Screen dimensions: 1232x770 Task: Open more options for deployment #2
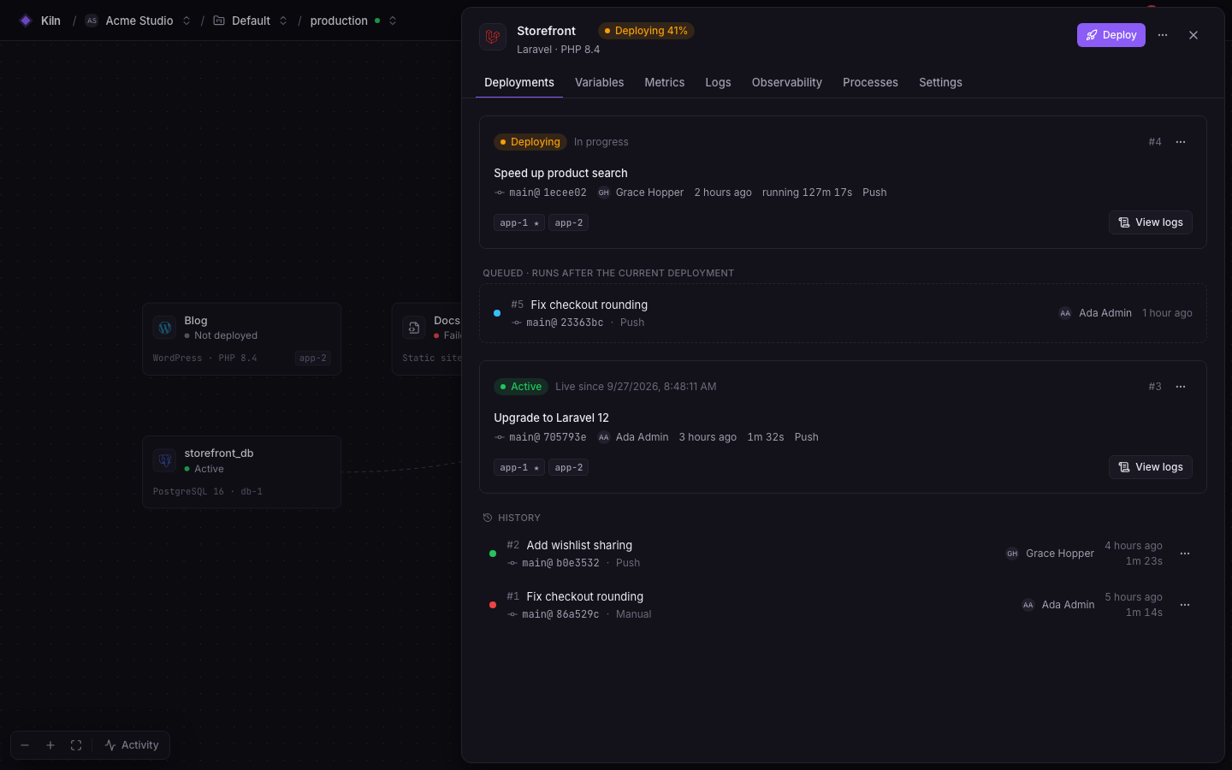point(1185,554)
